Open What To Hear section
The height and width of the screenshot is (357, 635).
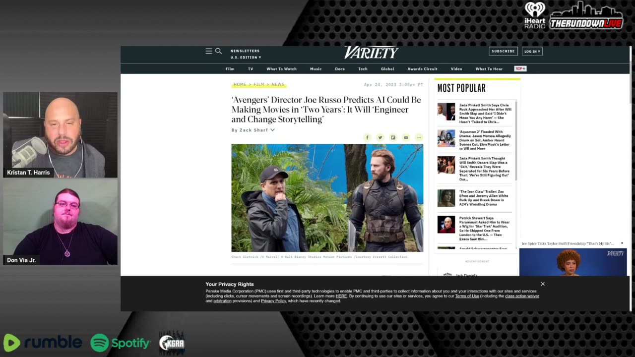[x=489, y=69]
